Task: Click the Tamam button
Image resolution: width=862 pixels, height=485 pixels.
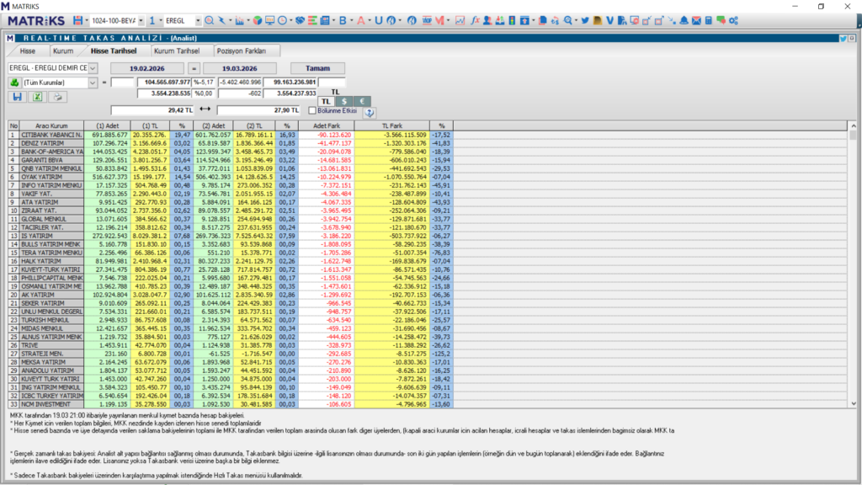Action: (317, 68)
